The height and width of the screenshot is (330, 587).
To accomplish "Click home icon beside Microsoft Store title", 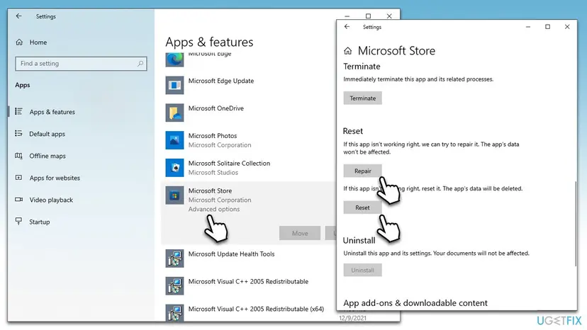I will [x=348, y=51].
